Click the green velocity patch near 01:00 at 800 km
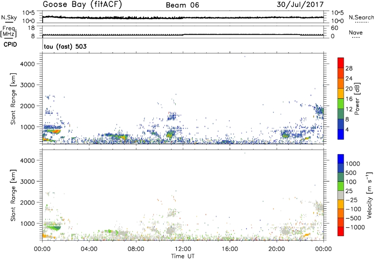Viewport: 374px width, 259px height. tap(54, 228)
